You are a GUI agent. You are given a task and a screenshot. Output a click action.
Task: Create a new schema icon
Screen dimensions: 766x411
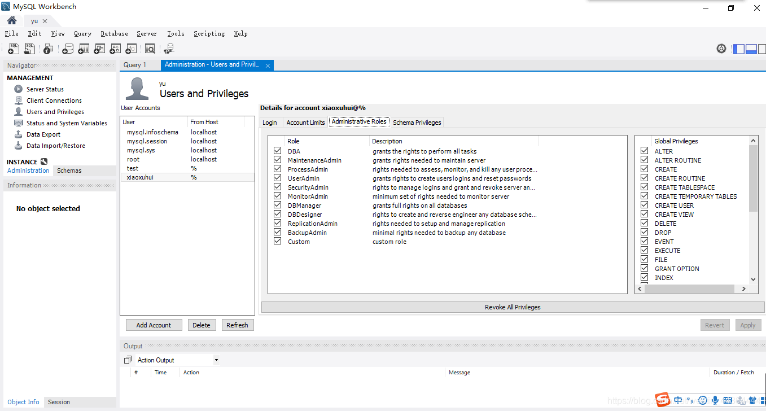pos(68,49)
